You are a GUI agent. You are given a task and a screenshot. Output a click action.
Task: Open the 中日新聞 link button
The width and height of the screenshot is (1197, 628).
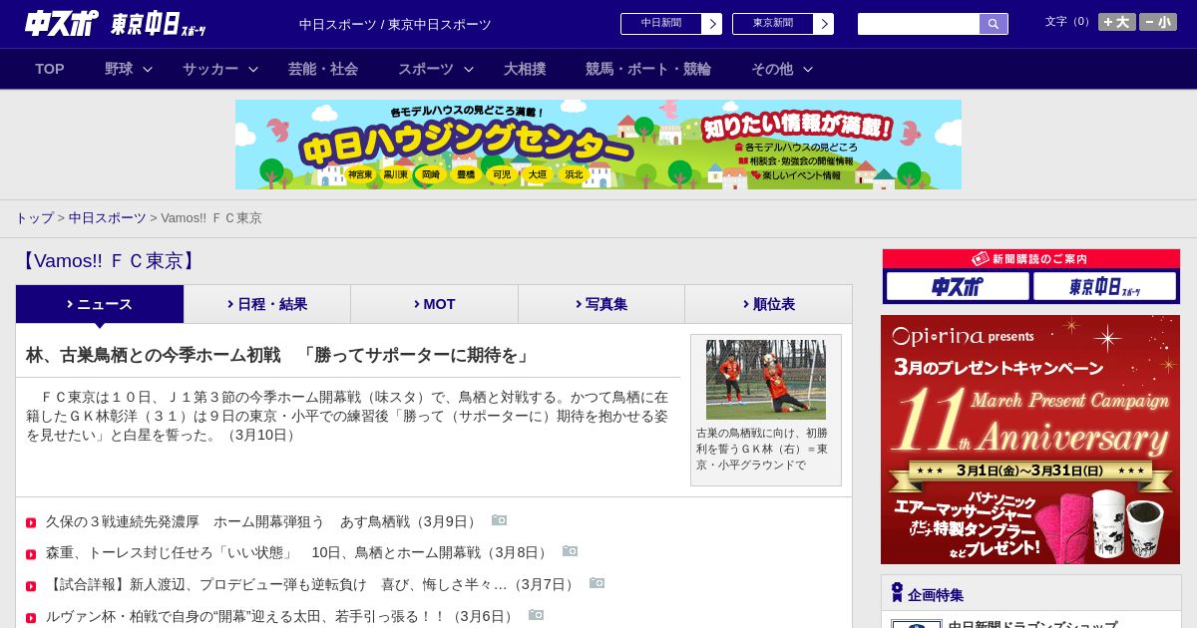(661, 24)
